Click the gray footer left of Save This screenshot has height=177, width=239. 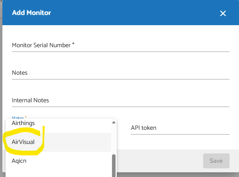pos(158,161)
